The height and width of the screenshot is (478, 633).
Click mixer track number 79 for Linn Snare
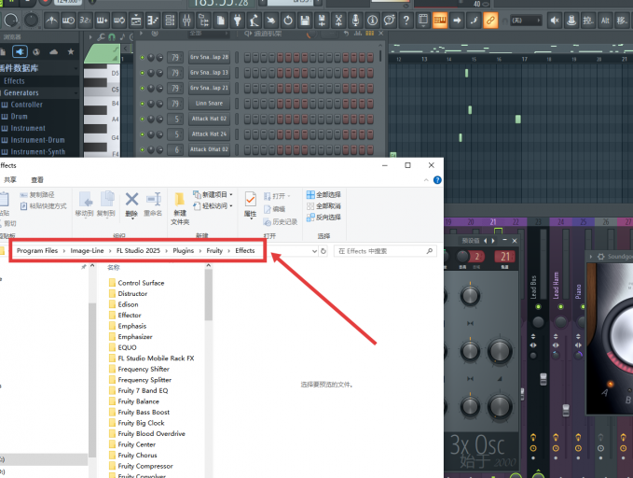pyautogui.click(x=175, y=104)
